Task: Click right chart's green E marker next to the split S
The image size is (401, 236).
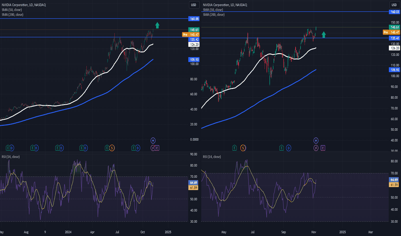Action: (234, 148)
